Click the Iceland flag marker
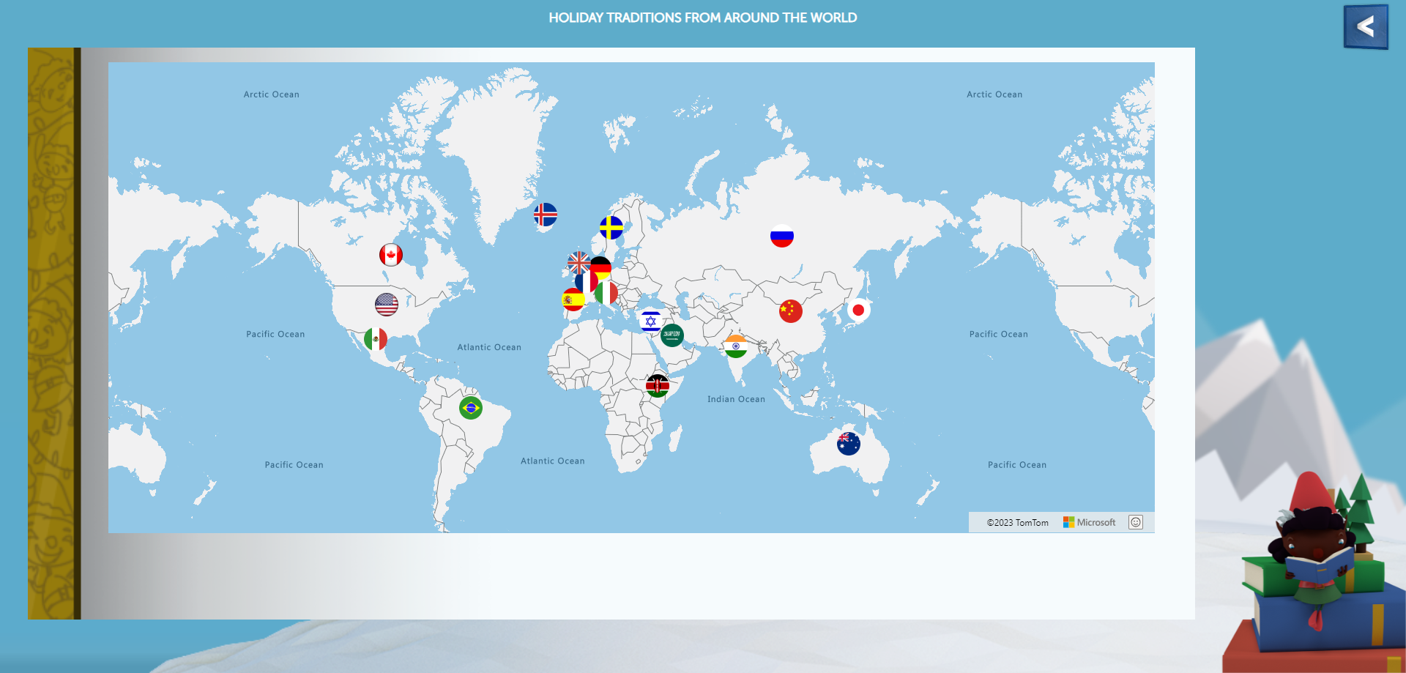Viewport: 1406px width, 673px height. [546, 215]
